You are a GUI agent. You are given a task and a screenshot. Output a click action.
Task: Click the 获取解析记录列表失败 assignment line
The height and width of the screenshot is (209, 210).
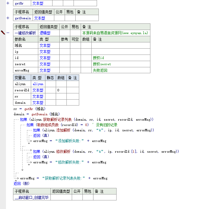64,178
